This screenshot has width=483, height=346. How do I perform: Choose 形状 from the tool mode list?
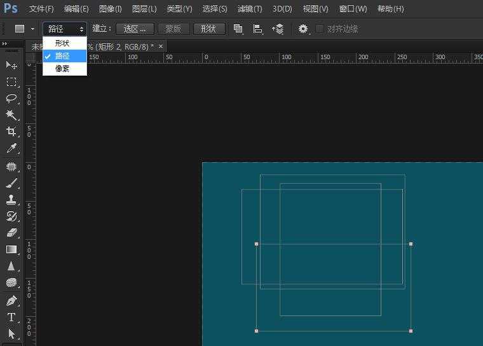62,43
